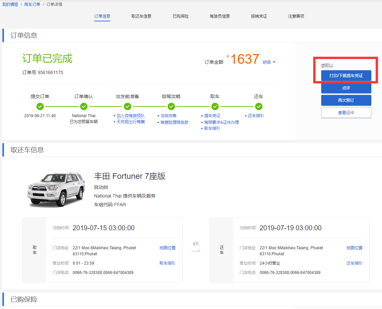382x309 pixels.
Task: View pickup store 地图位置 link
Action: click(167, 248)
